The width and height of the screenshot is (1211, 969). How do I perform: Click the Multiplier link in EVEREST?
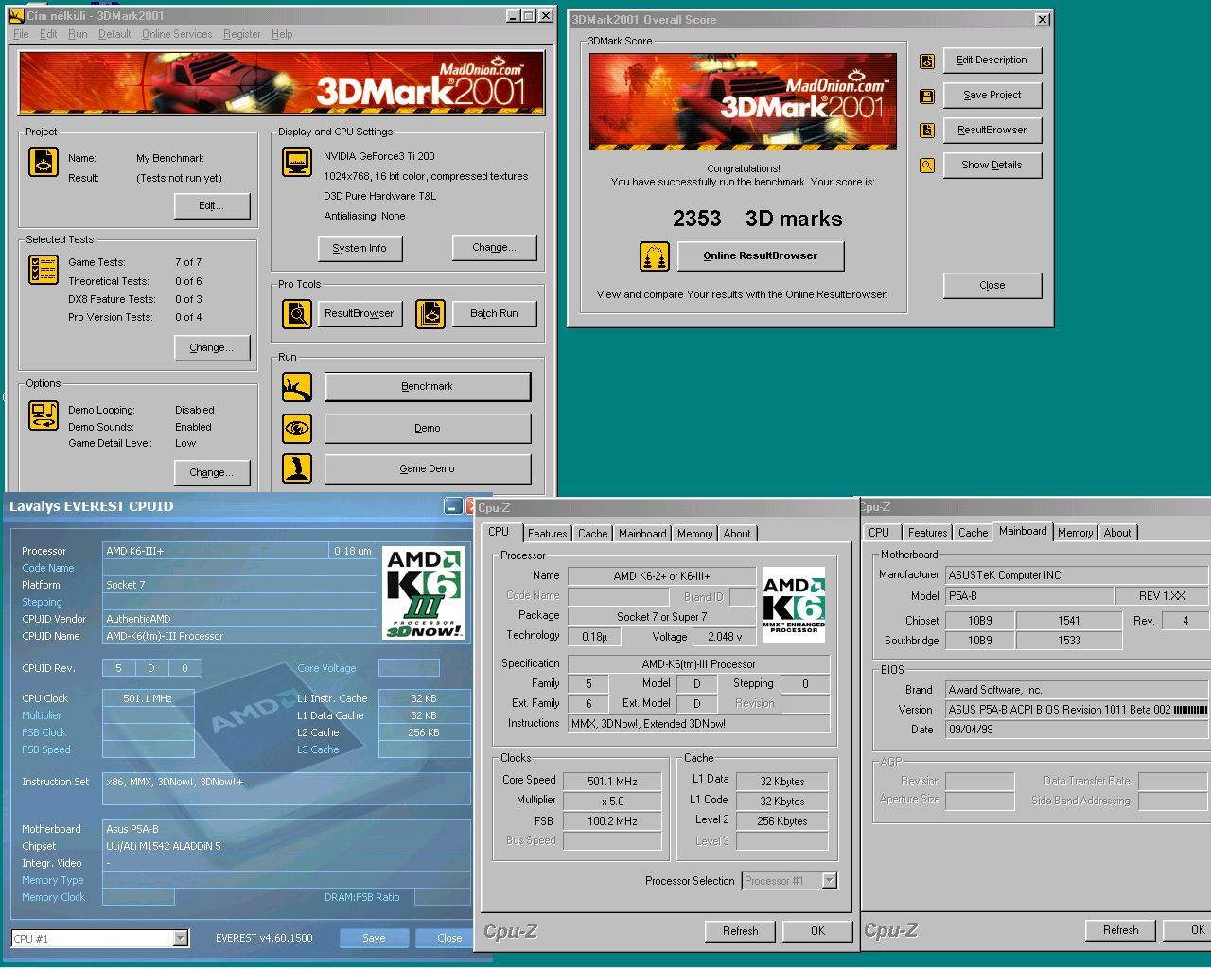(42, 715)
